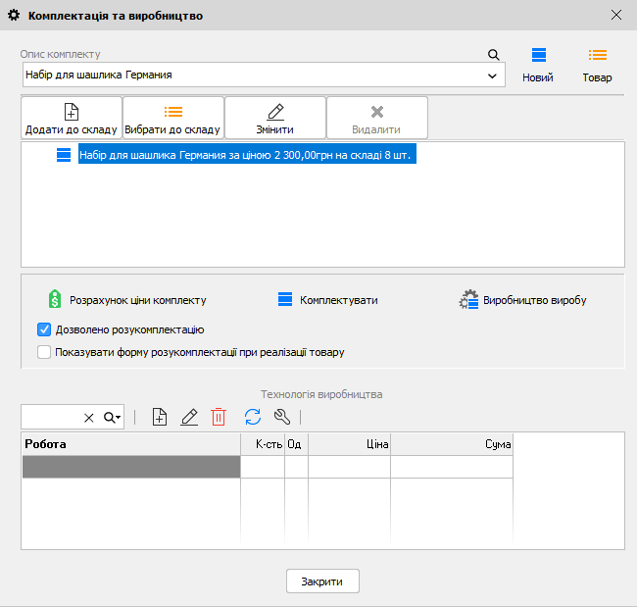637x607 pixels.
Task: Click the Змінити pencil button
Action: 275,118
